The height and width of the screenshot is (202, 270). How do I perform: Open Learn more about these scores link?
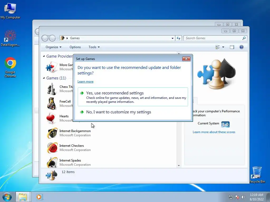(214, 132)
